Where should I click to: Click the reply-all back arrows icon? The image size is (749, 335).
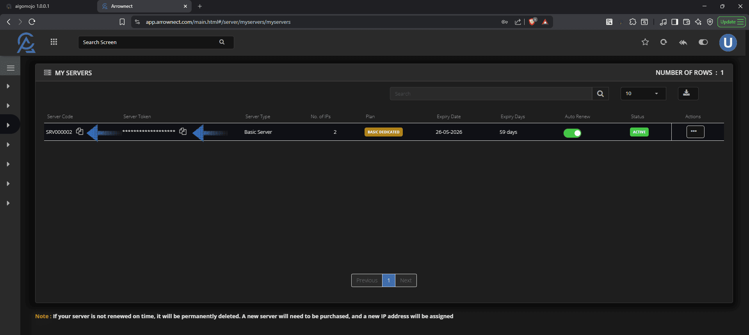click(x=683, y=42)
